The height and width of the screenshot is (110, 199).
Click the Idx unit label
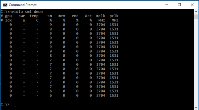[x=8, y=20]
